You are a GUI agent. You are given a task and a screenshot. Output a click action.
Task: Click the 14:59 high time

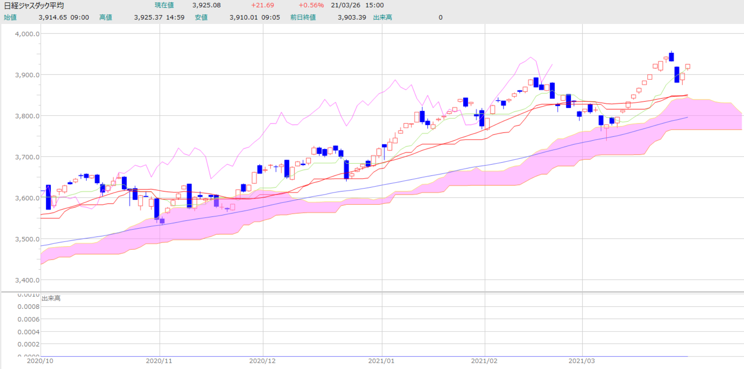175,18
